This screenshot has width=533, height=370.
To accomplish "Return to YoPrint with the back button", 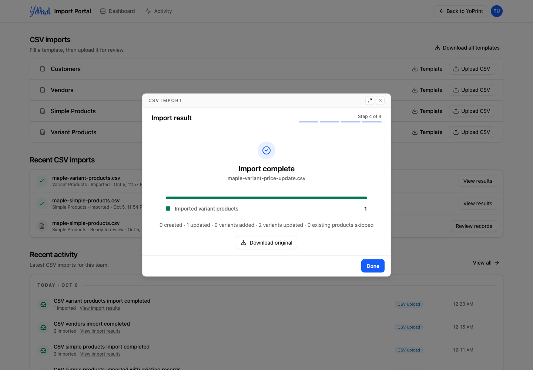I will tap(461, 11).
